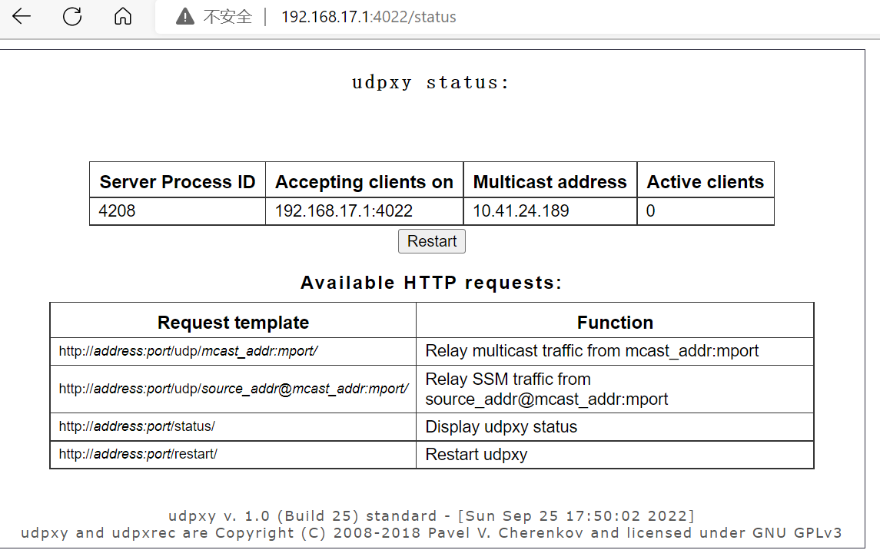The image size is (880, 560).
Task: Click the Multicast address header
Action: pos(550,182)
